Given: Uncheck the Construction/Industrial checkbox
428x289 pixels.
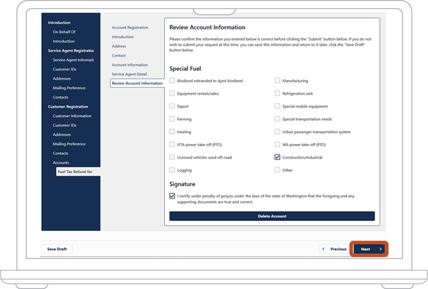Looking at the screenshot, I should pos(277,157).
